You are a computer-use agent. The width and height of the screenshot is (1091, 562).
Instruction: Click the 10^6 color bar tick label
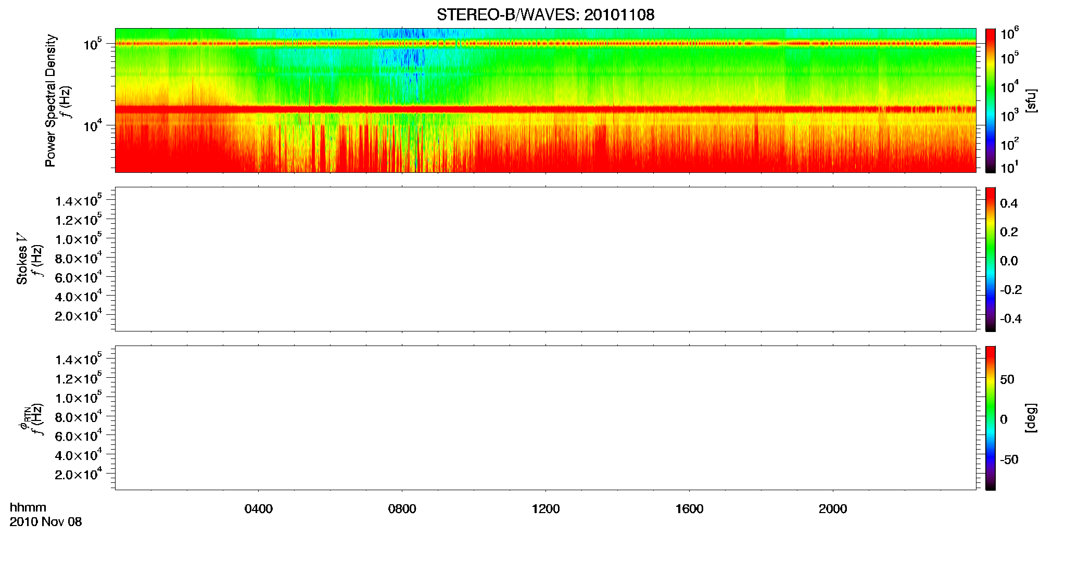pos(1009,33)
